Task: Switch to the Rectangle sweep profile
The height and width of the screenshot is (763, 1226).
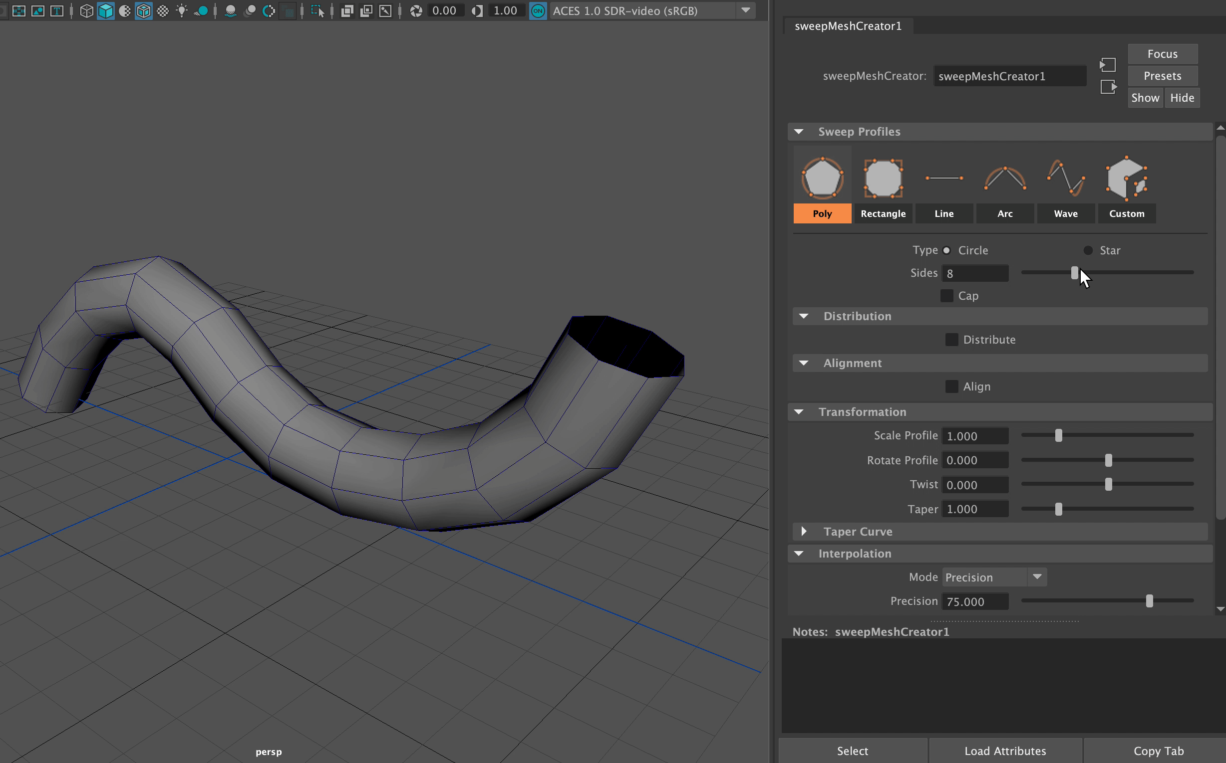Action: (x=883, y=213)
